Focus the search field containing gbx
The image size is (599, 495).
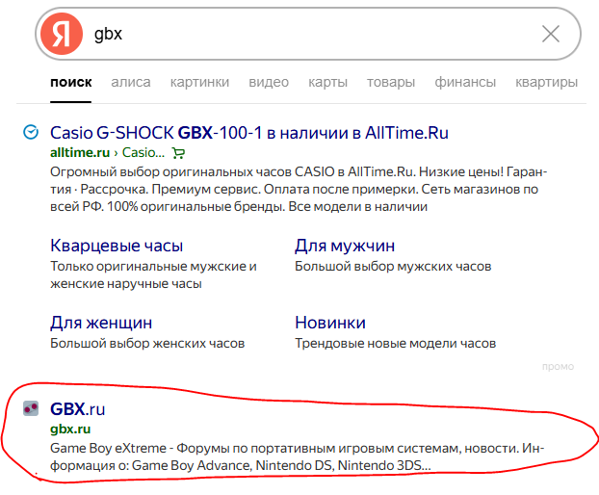click(x=308, y=34)
